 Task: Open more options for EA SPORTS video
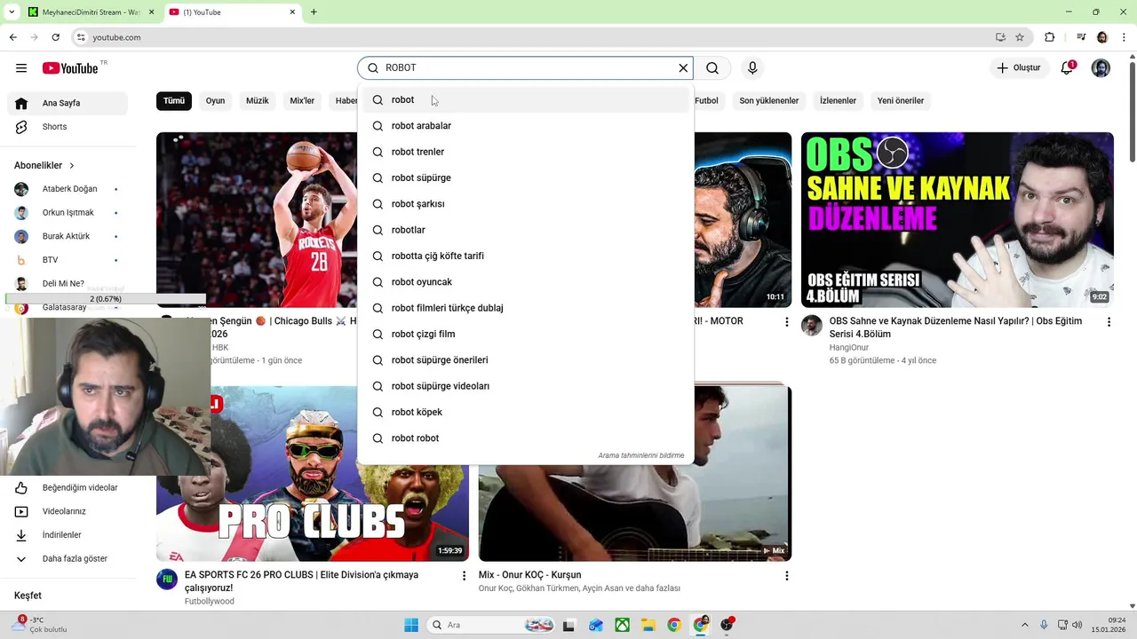464,576
